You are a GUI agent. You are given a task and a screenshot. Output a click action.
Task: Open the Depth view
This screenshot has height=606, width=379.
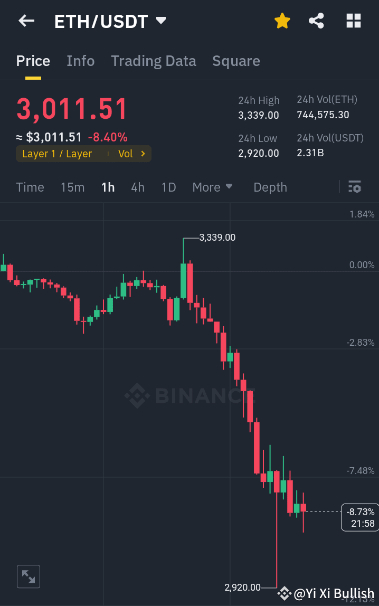tap(270, 187)
